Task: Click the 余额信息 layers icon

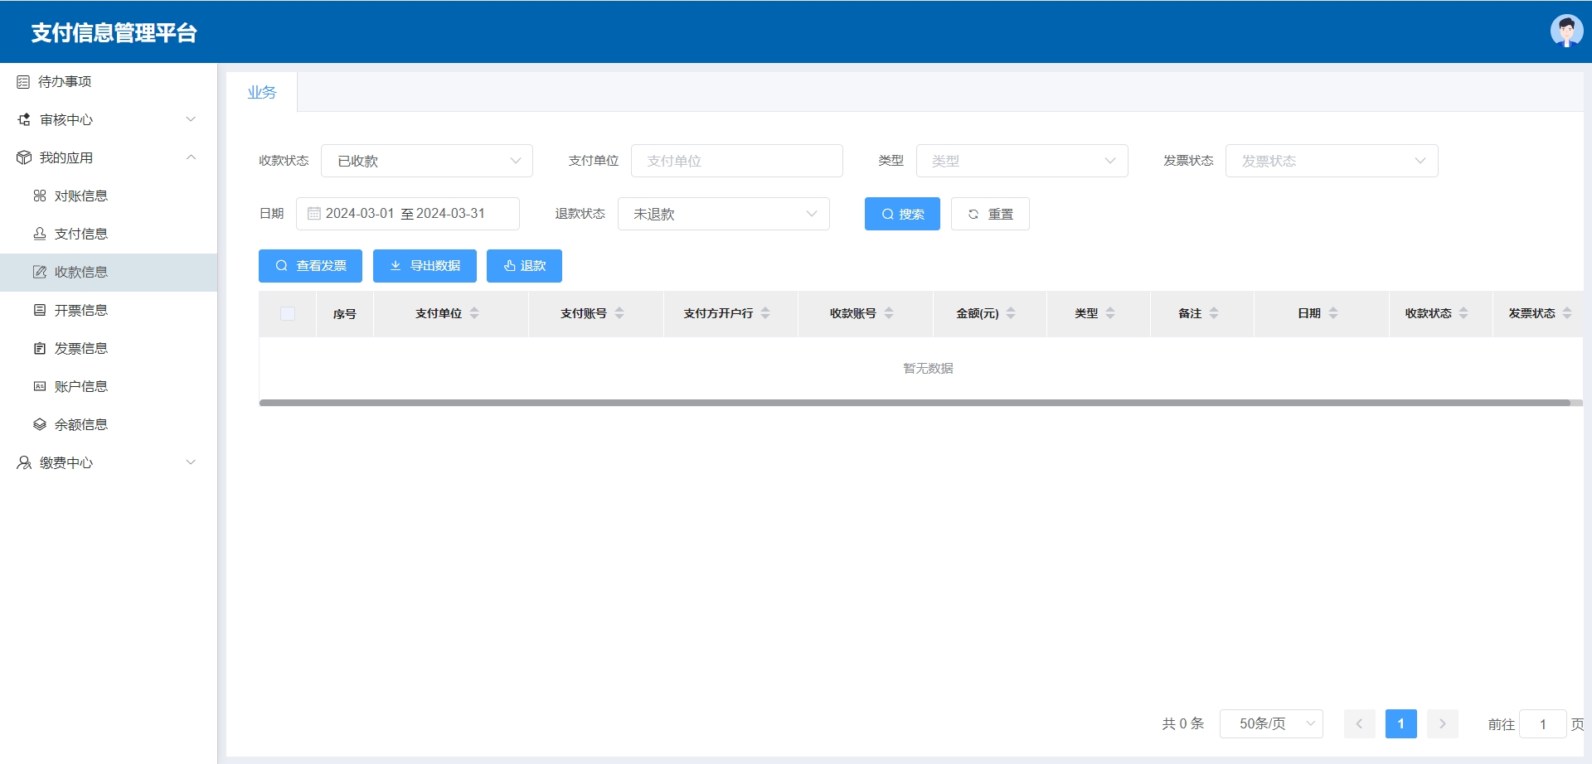Action: tap(40, 425)
